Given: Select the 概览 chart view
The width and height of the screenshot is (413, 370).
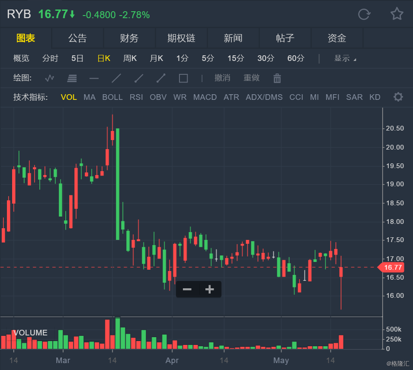Looking at the screenshot, I should 21,58.
